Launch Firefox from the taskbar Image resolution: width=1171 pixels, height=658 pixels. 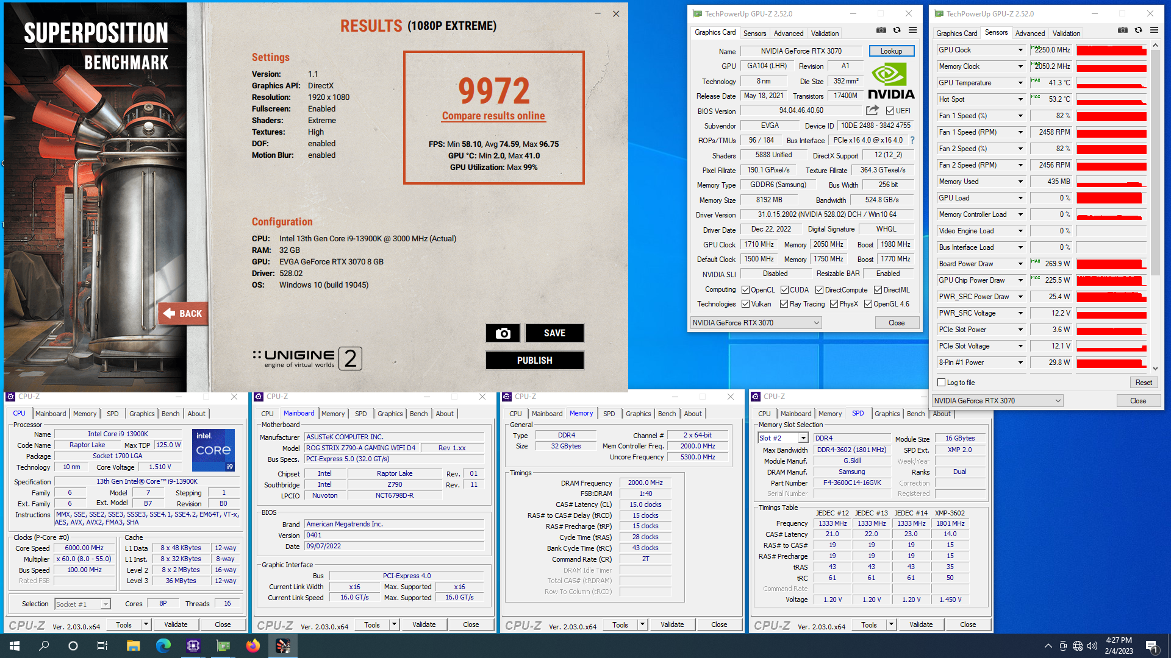[x=252, y=646]
